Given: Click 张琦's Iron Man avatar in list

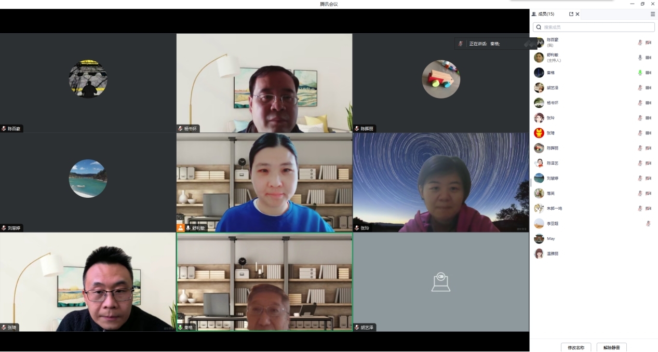Looking at the screenshot, I should (539, 133).
